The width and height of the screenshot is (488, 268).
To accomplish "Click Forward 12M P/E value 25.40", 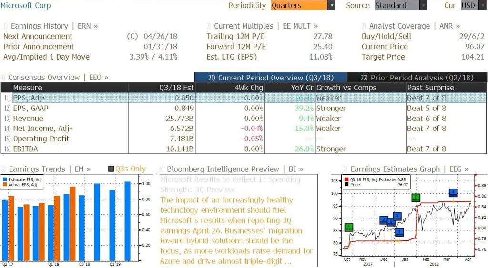I will click(323, 46).
